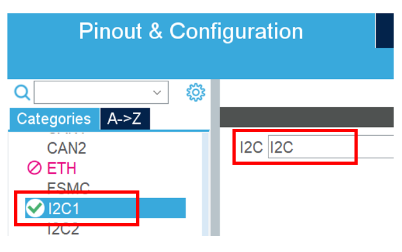The height and width of the screenshot is (252, 402).
Task: Switch to the Categories tab
Action: click(x=55, y=119)
